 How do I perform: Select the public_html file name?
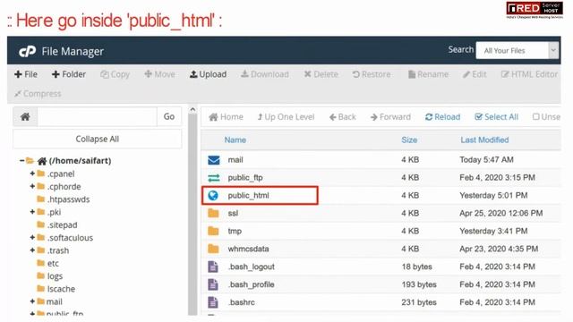249,196
